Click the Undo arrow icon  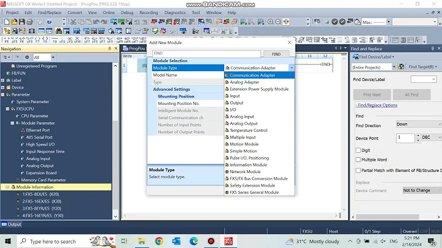(x=96, y=21)
